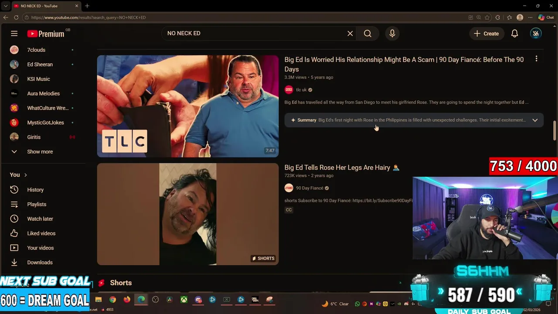Go to YouTube Premium home via logo
558x314 pixels.
tap(46, 34)
